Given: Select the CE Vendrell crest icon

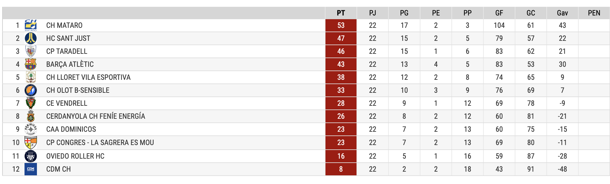Looking at the screenshot, I should click(31, 103).
